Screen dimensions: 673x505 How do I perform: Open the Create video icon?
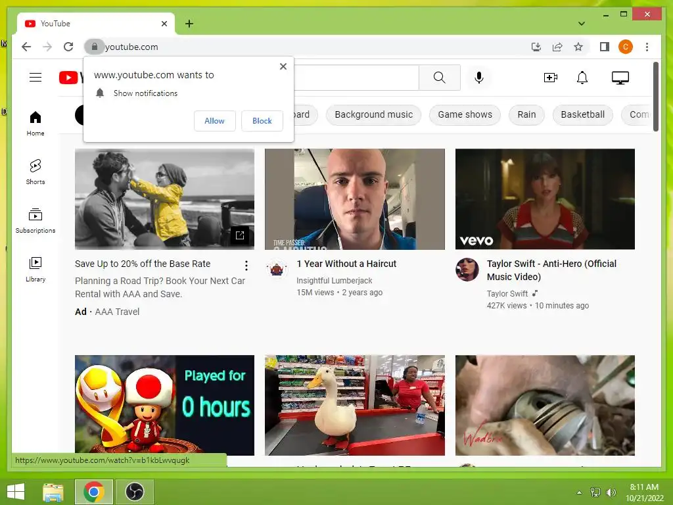tap(550, 78)
